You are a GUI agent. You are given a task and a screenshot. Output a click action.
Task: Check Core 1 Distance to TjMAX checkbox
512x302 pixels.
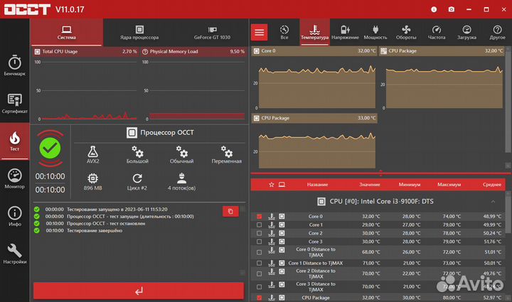pyautogui.click(x=260, y=263)
